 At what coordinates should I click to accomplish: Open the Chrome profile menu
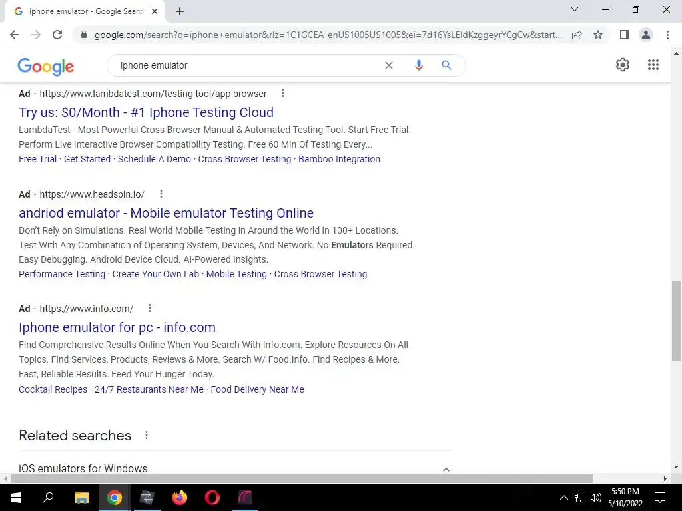point(646,35)
